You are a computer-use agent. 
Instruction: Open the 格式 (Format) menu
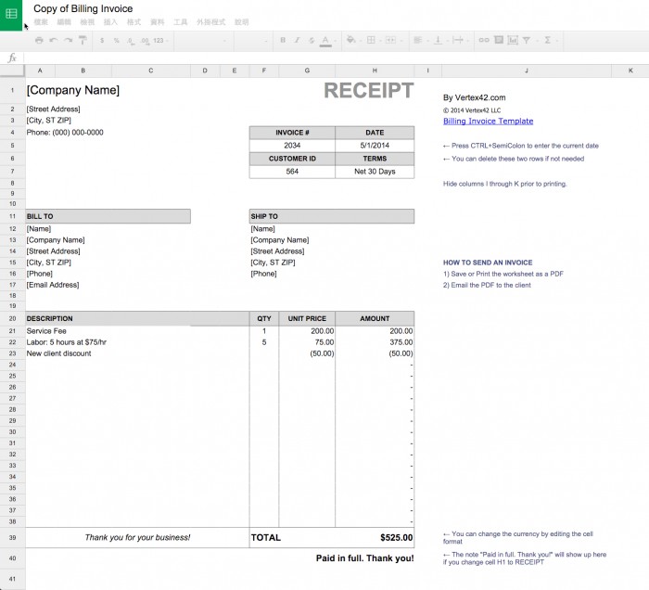134,22
